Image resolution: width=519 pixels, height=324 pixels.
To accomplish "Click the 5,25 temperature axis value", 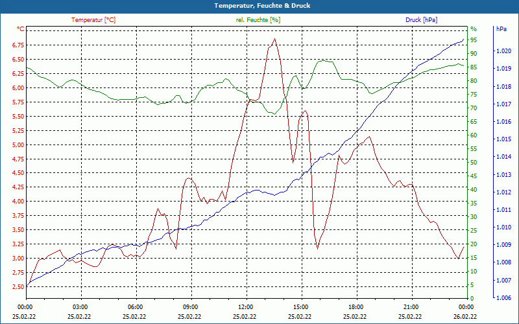I will 18,130.
